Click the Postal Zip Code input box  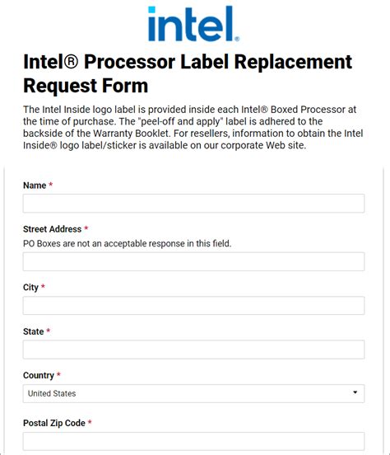click(x=193, y=441)
